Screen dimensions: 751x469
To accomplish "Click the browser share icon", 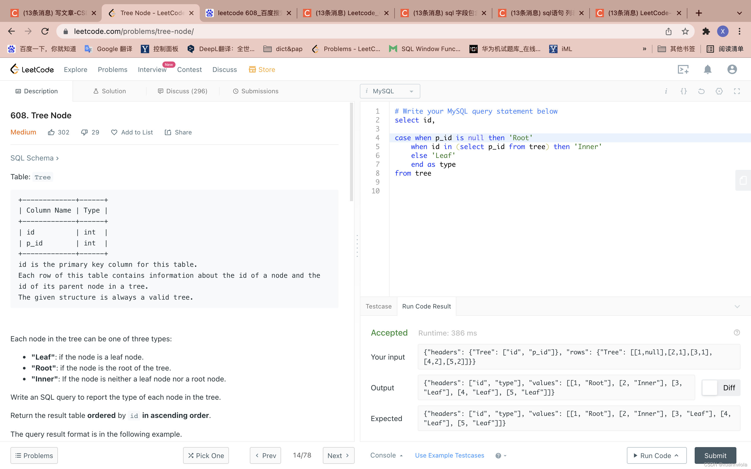I will [668, 31].
